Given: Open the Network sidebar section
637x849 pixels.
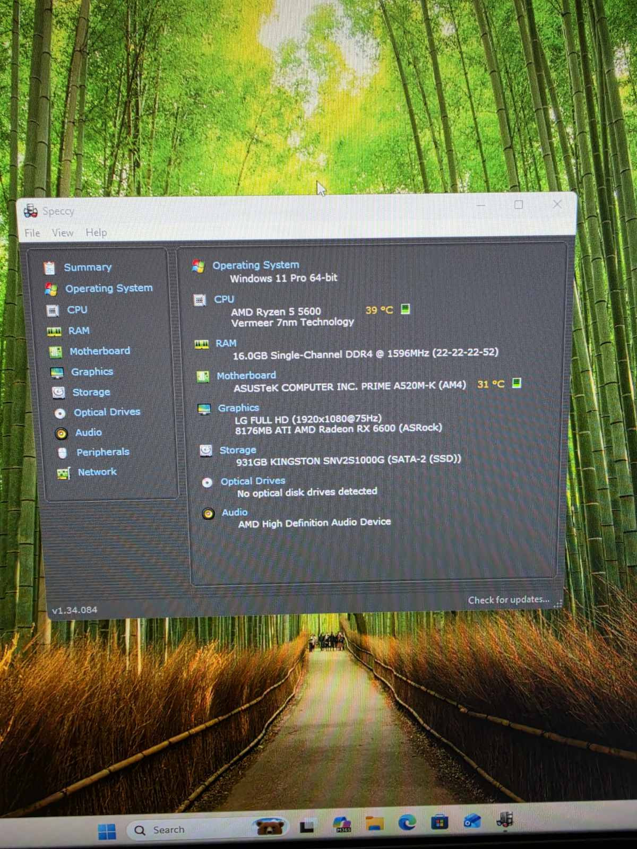Looking at the screenshot, I should click(x=97, y=472).
